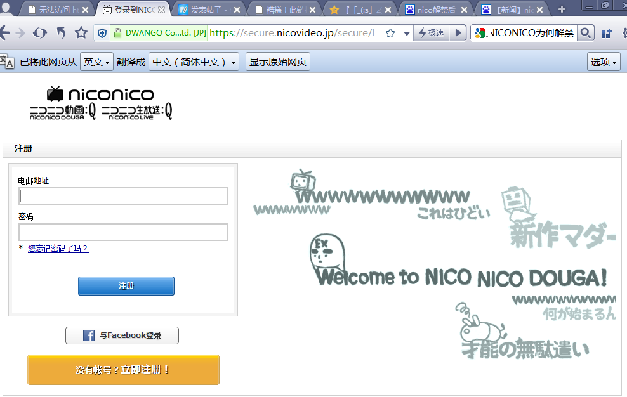
Task: Click the blue 注册 login button
Action: [126, 286]
